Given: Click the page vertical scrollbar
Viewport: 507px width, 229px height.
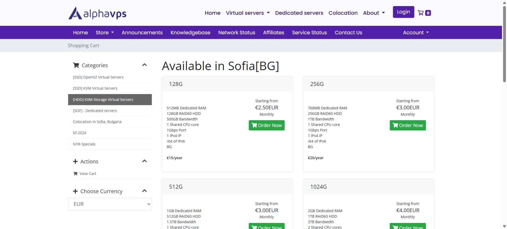Looking at the screenshot, I should 504,44.
